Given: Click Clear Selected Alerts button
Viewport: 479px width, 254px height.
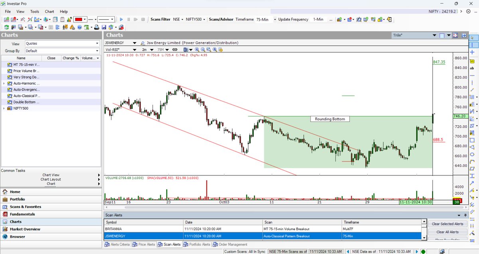Looking at the screenshot, I should pyautogui.click(x=447, y=224).
